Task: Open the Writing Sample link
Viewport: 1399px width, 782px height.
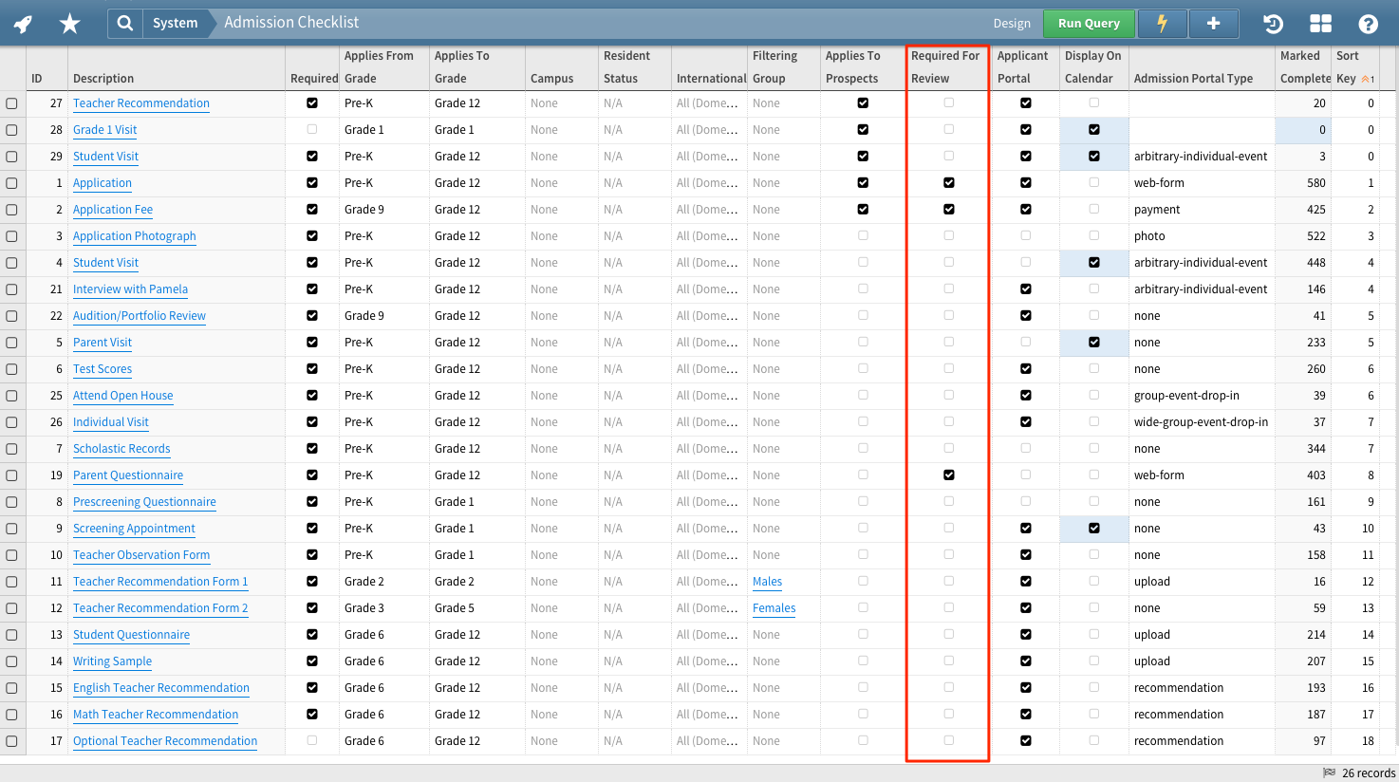Action: [112, 661]
